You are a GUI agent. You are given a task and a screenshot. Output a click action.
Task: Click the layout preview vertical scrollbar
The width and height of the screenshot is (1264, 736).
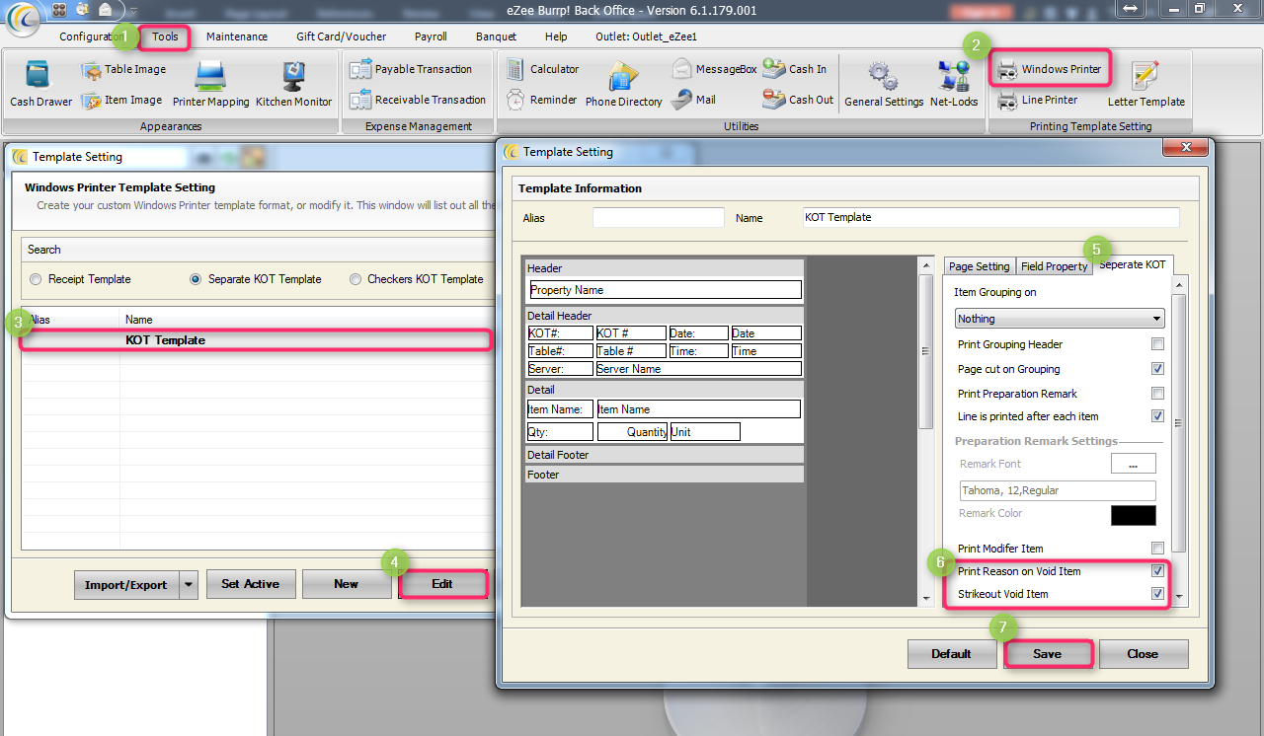pyautogui.click(x=926, y=430)
